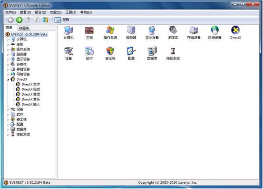Switch to the 收藏夹 tab
This screenshot has width=263, height=189.
point(24,28)
